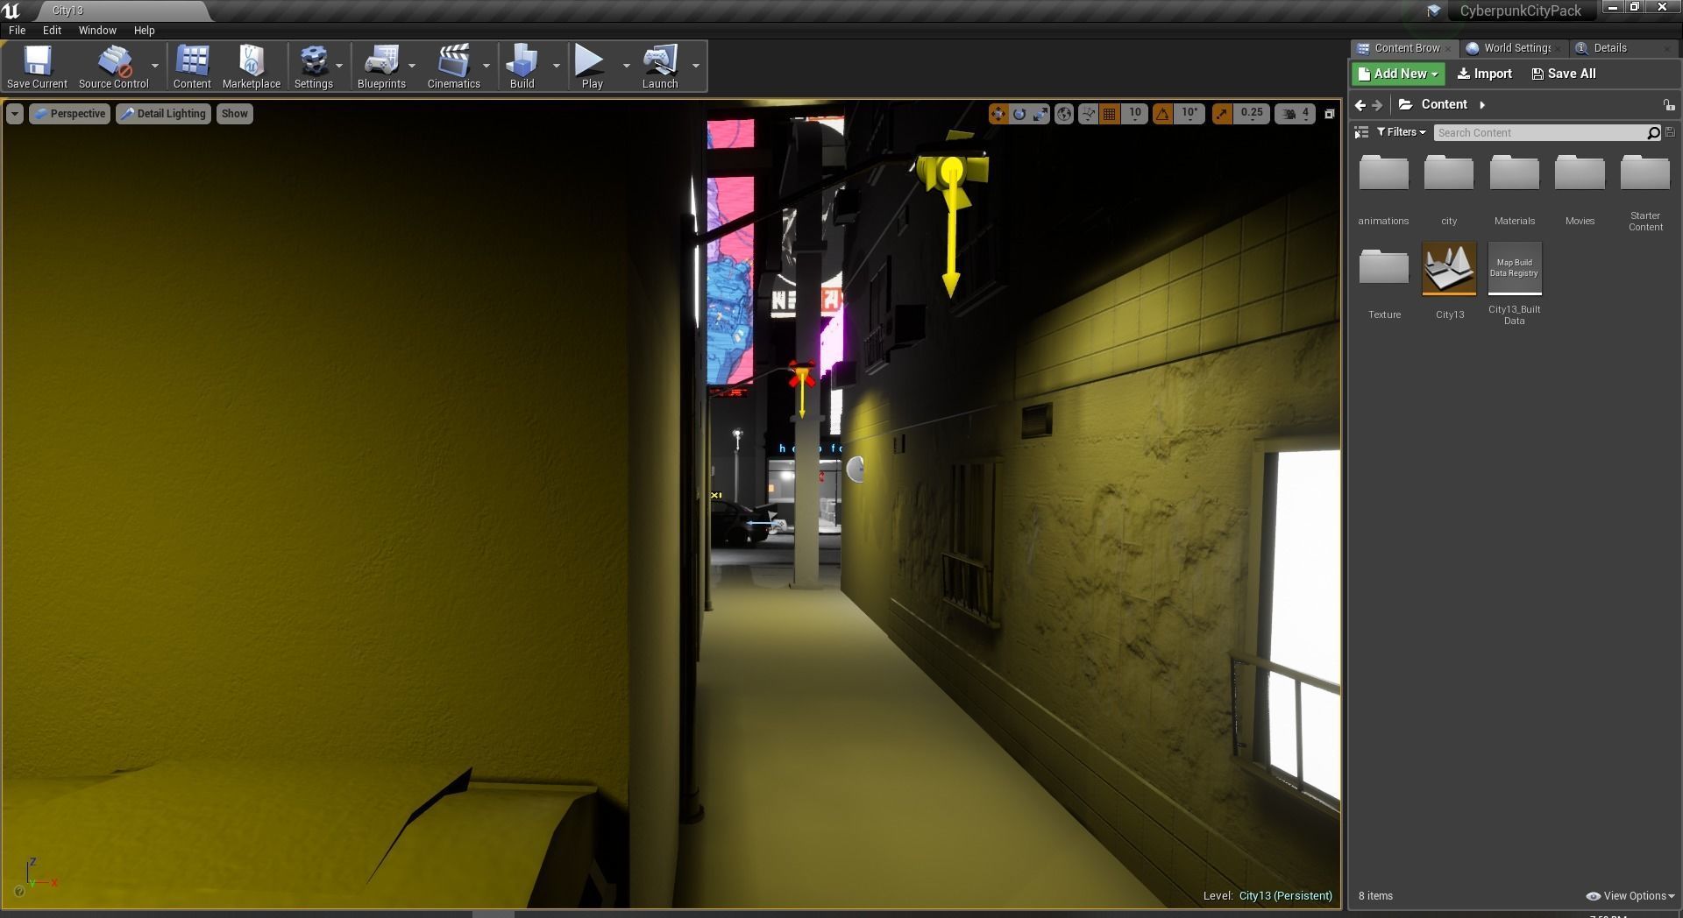The height and width of the screenshot is (918, 1683).
Task: Toggle grid snapping on or off
Action: (x=1110, y=114)
